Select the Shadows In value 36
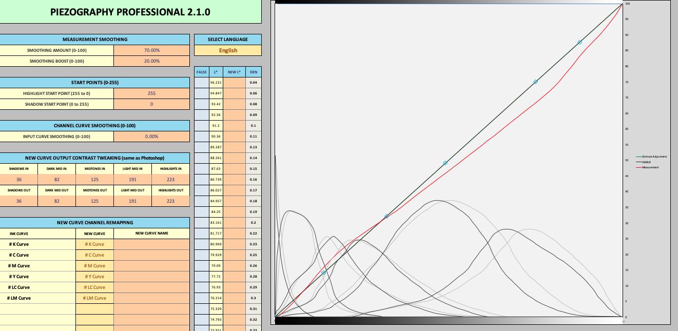Screen dimensions: 678x331 [x=19, y=180]
